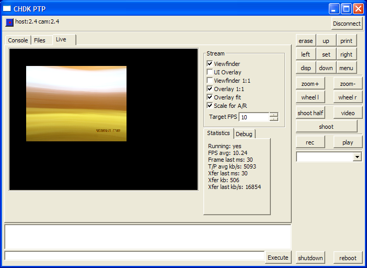Enable the UI Overlay checkbox

point(210,72)
